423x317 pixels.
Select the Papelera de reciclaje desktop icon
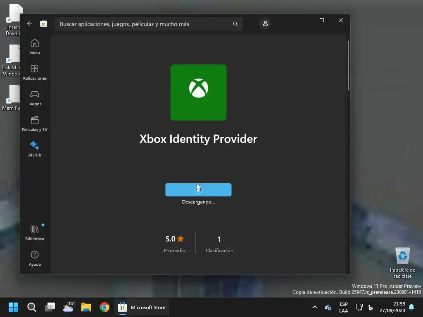point(402,263)
